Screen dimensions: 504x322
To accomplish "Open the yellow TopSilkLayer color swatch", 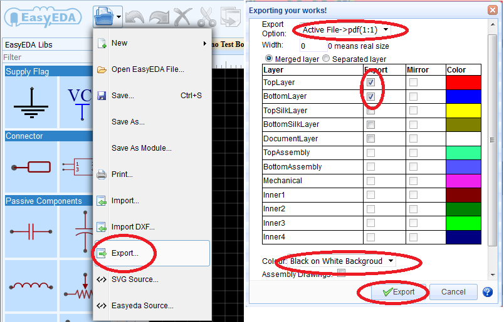I will pos(463,111).
